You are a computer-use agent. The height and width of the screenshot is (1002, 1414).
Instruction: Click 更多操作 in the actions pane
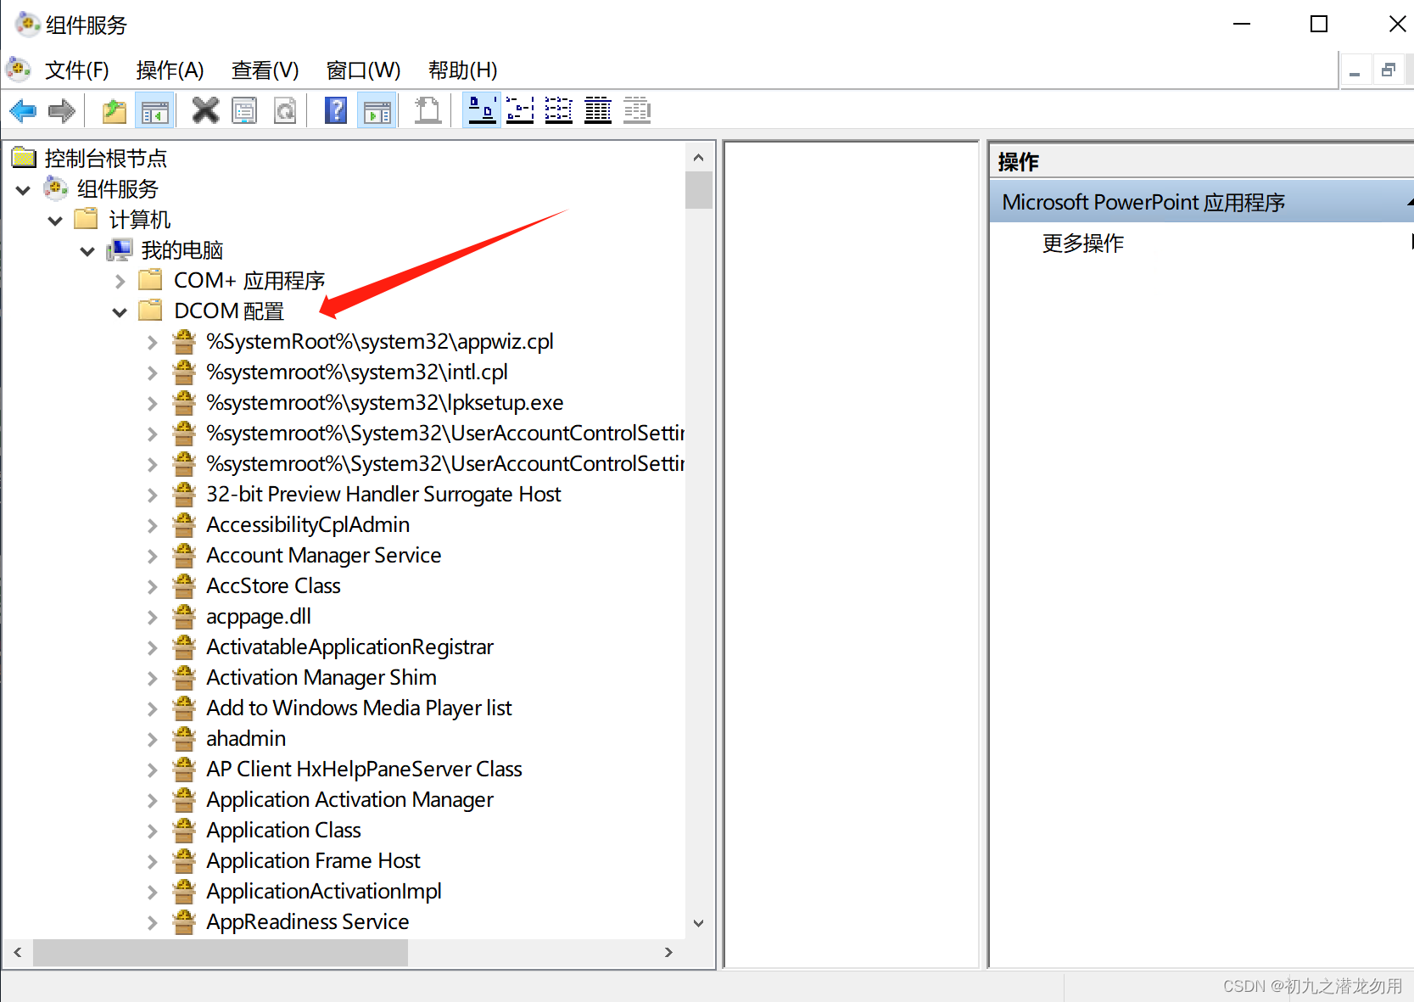click(x=1082, y=244)
